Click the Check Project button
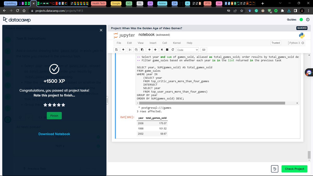 coord(294,169)
